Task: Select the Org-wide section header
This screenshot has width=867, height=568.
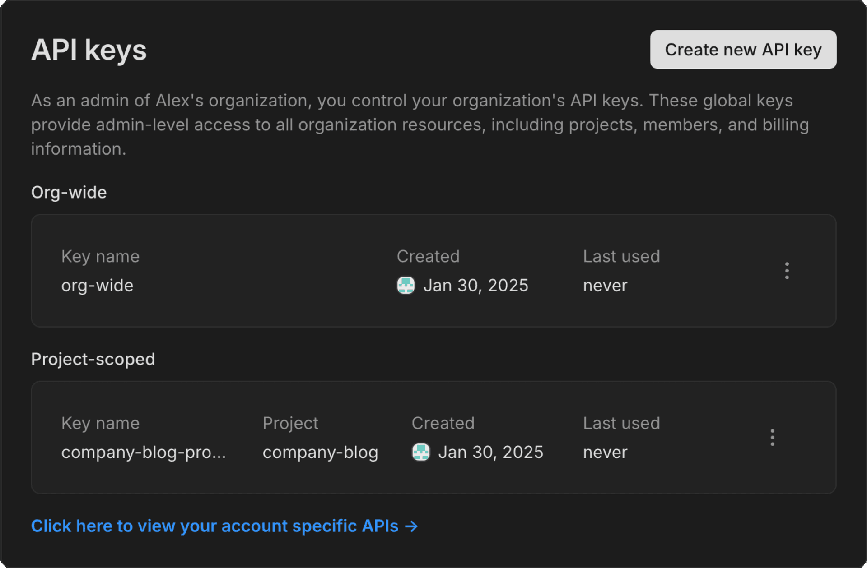Action: (69, 192)
